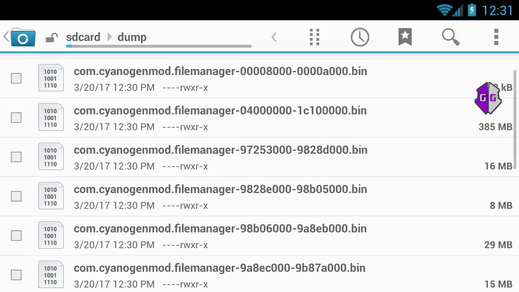Select the dump breadcrumb segment

pos(132,37)
